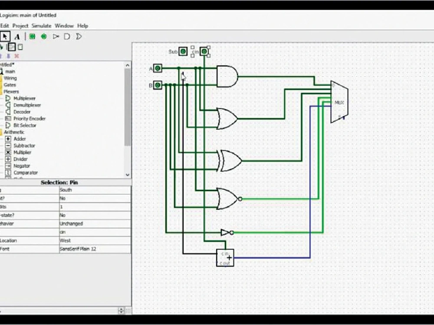Viewport: 434px width, 325px height.
Task: Open the Help menu
Action: click(x=82, y=26)
